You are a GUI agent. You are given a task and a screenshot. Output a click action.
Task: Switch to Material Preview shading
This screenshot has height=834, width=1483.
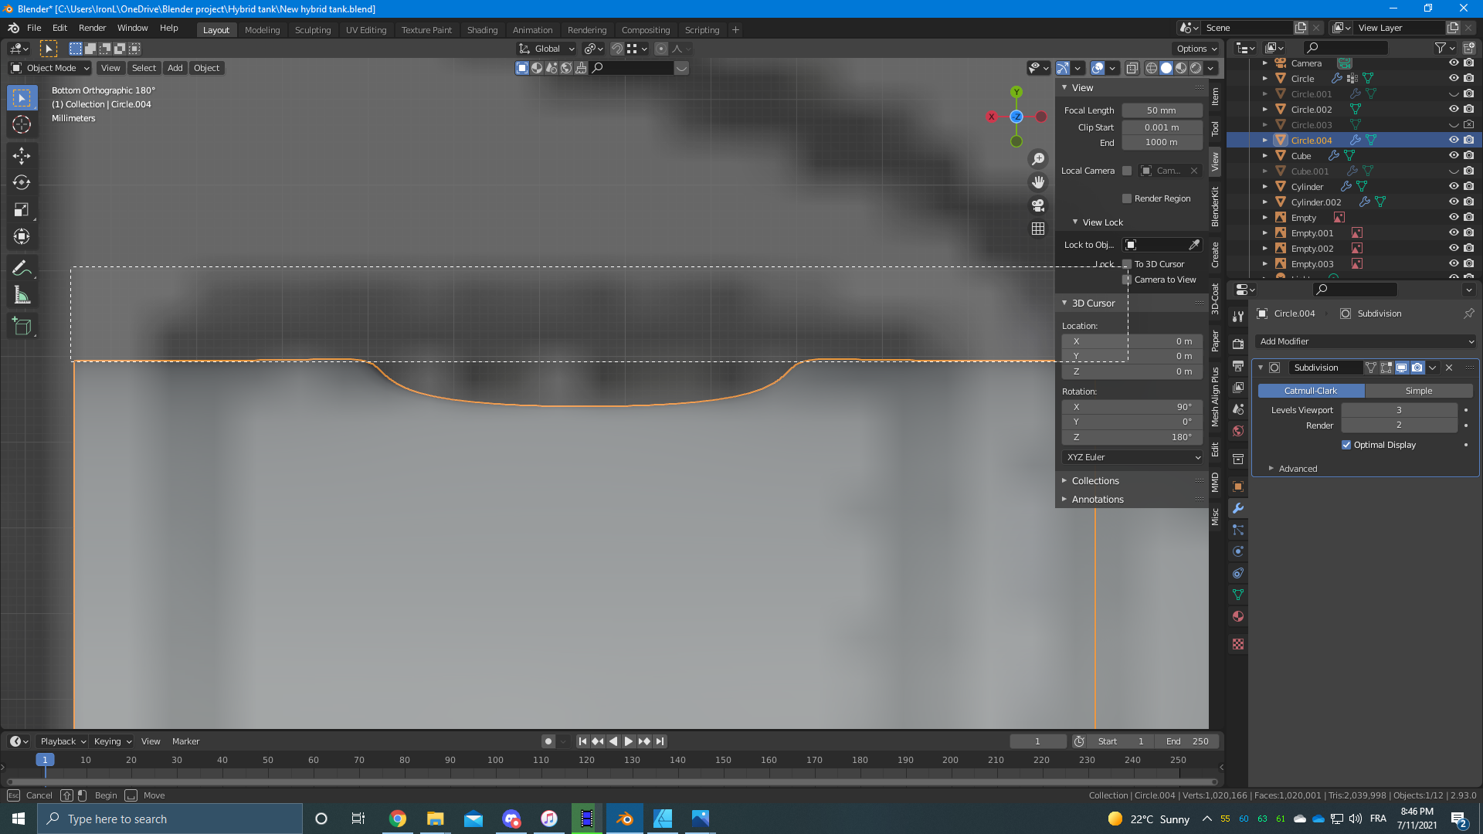click(x=1181, y=68)
